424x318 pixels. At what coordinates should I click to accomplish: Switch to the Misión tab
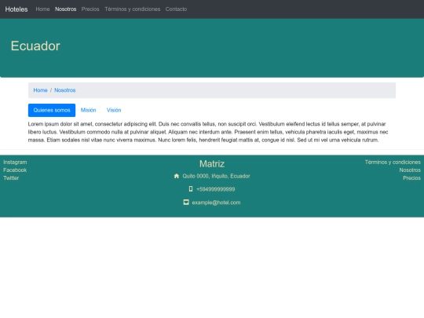tap(89, 111)
